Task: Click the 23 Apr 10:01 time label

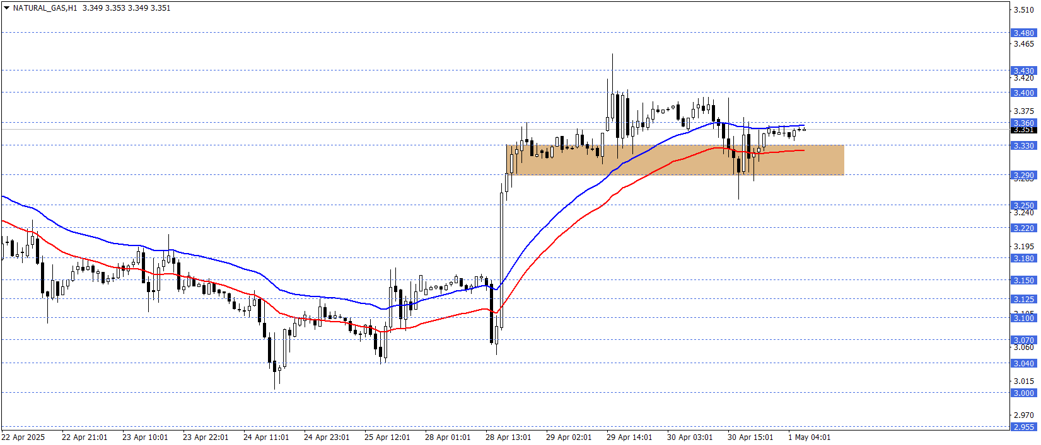Action: [145, 437]
